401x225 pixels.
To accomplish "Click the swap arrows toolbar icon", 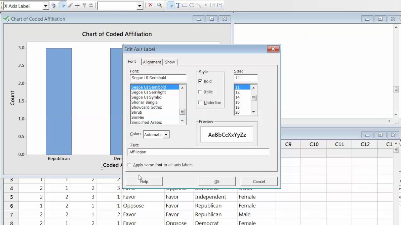I will (x=91, y=5).
